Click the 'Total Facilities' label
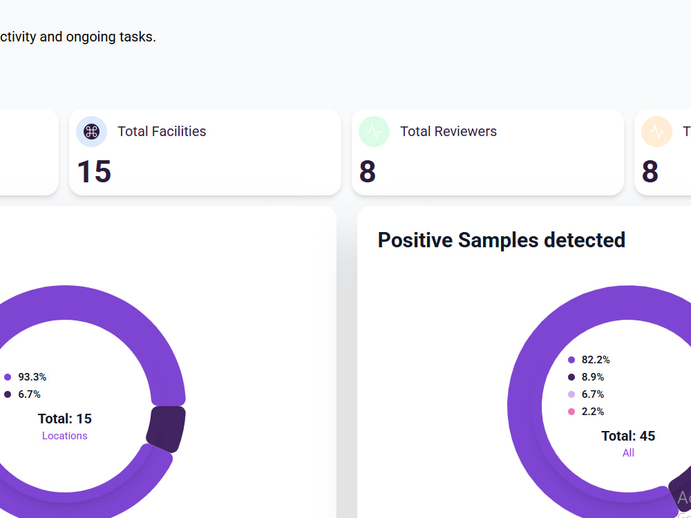 (162, 131)
